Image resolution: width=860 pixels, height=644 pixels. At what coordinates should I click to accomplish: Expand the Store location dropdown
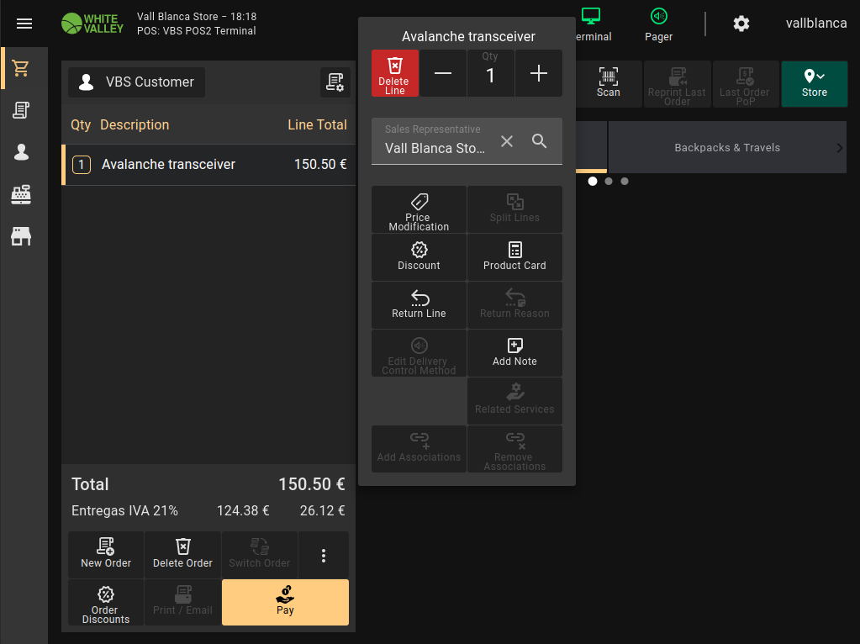pyautogui.click(x=814, y=83)
